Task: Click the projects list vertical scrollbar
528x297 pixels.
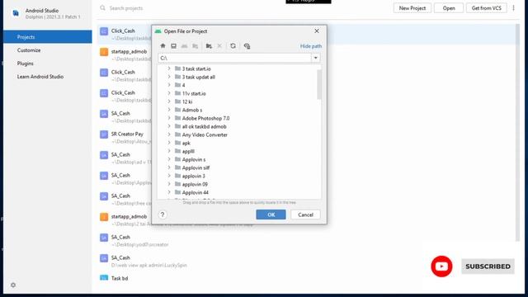Action: [x=517, y=133]
